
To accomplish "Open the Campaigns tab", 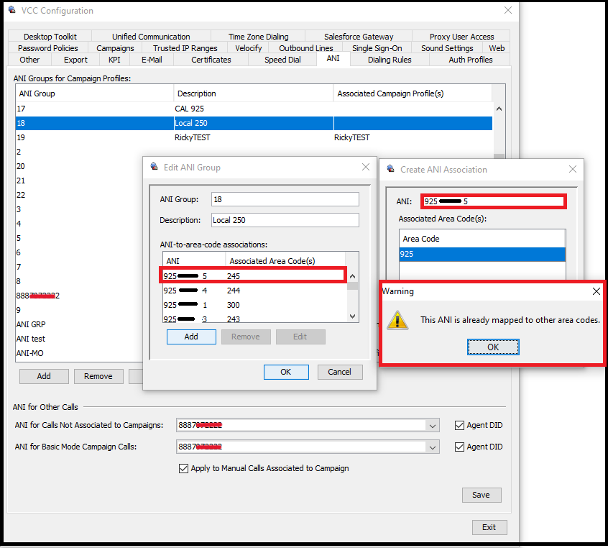I will 115,48.
